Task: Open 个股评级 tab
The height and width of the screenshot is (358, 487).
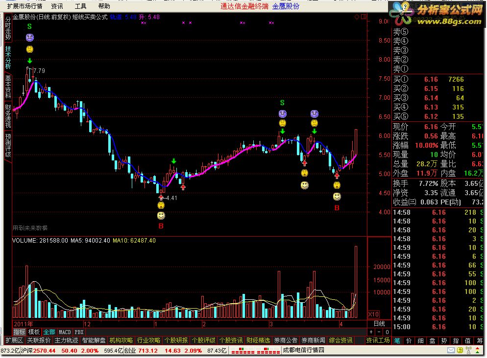Action: point(203,340)
